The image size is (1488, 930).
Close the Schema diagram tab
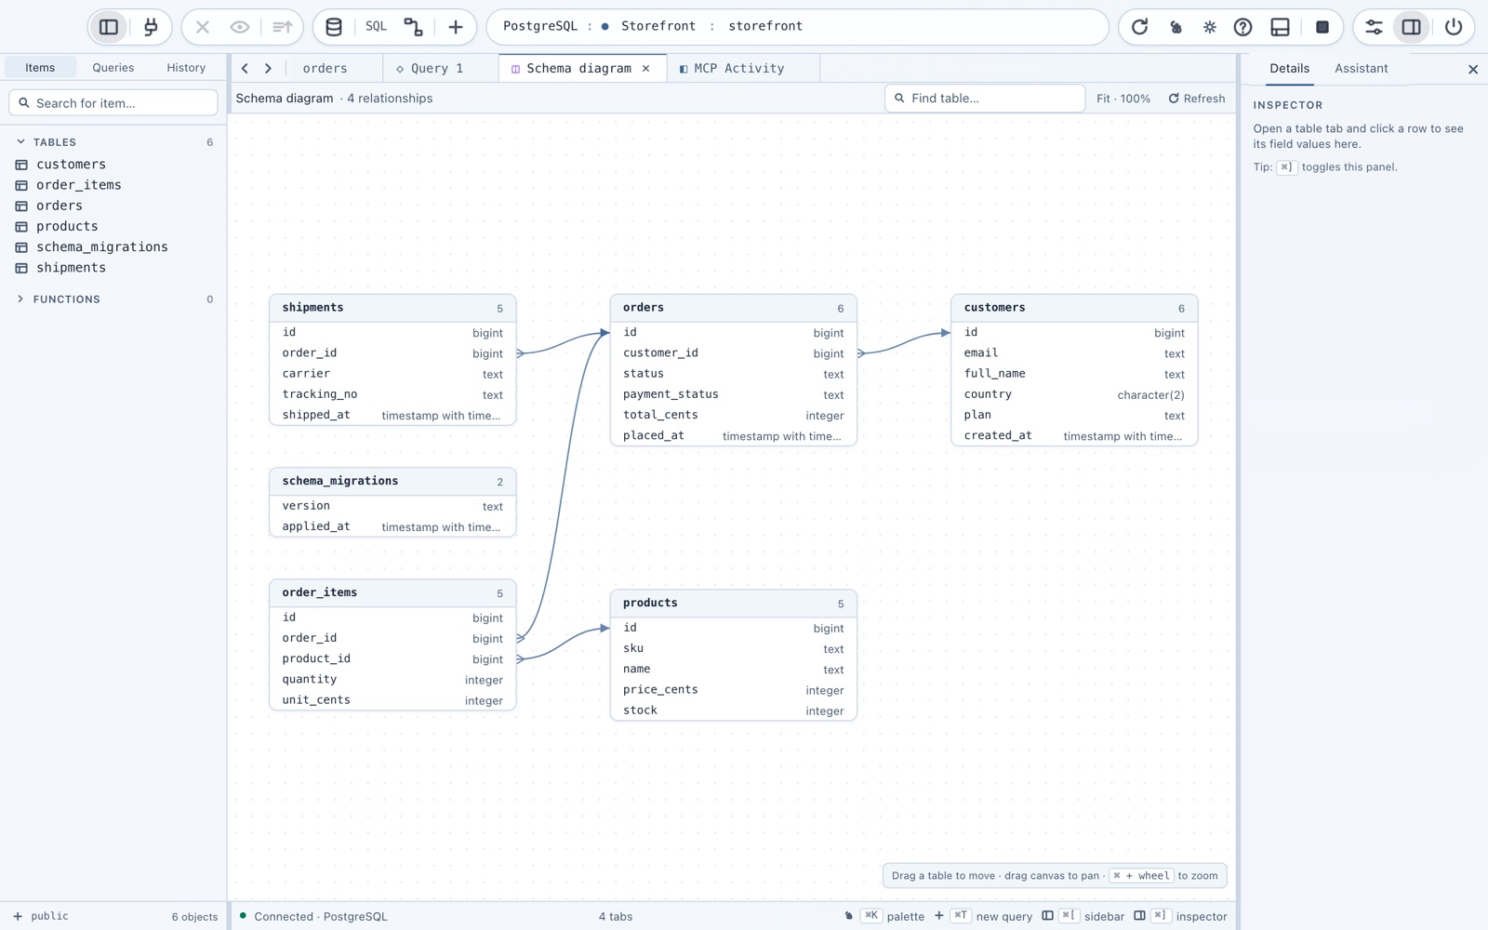pyautogui.click(x=646, y=68)
